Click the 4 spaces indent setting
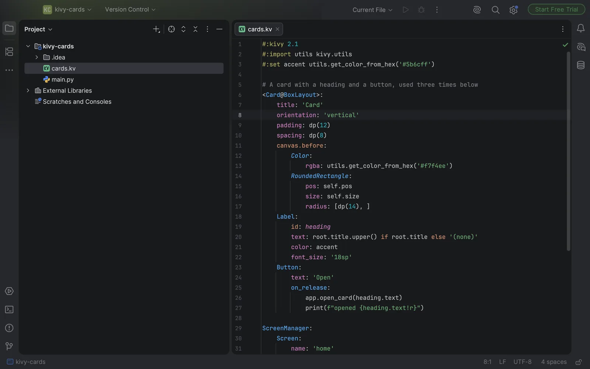The image size is (590, 369). click(554, 362)
